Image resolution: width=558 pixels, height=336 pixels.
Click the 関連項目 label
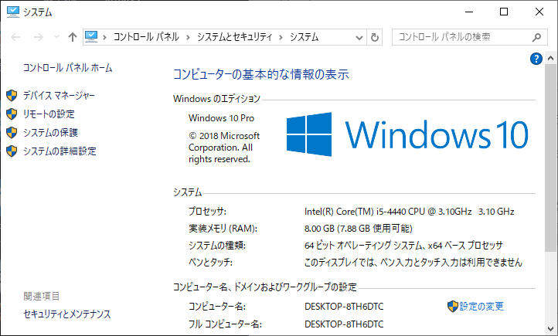[x=41, y=296]
